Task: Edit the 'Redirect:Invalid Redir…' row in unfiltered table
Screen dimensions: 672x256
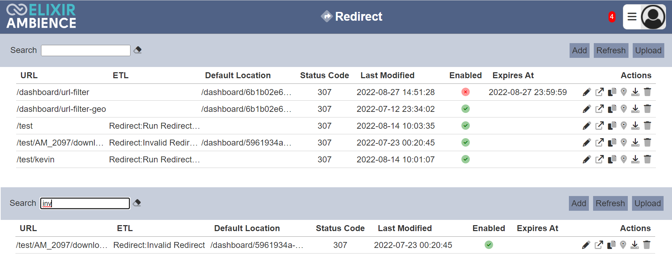Action: click(586, 143)
